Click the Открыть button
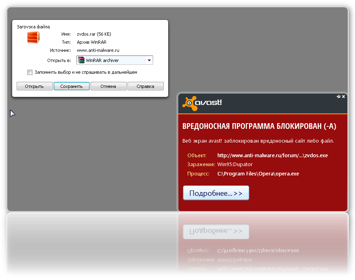Screen dimensions: 355x280 (35, 86)
